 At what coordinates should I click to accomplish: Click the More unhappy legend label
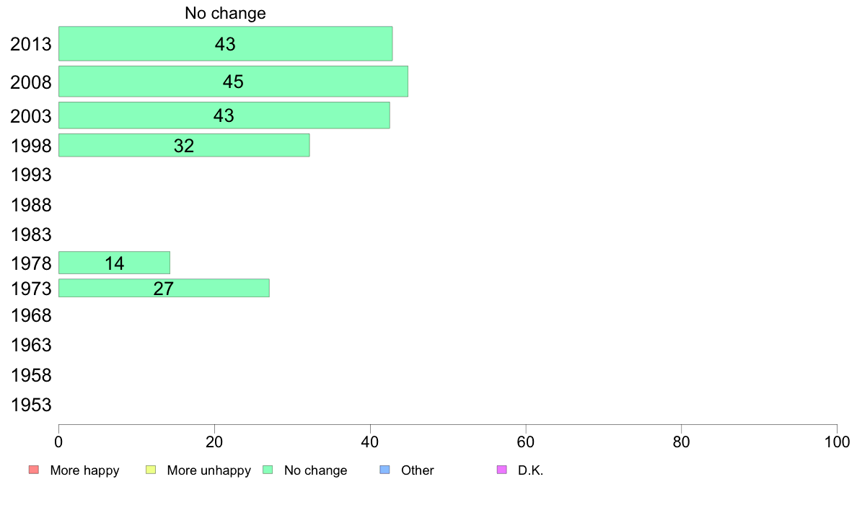[x=208, y=470]
